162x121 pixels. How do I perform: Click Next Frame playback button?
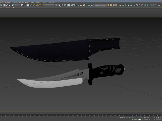pos(160,117)
